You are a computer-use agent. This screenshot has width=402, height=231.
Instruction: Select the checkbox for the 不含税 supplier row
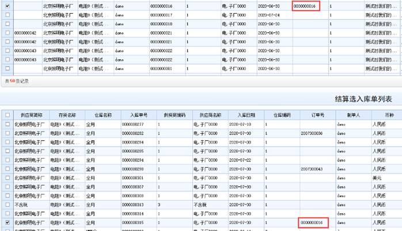pos(7,204)
